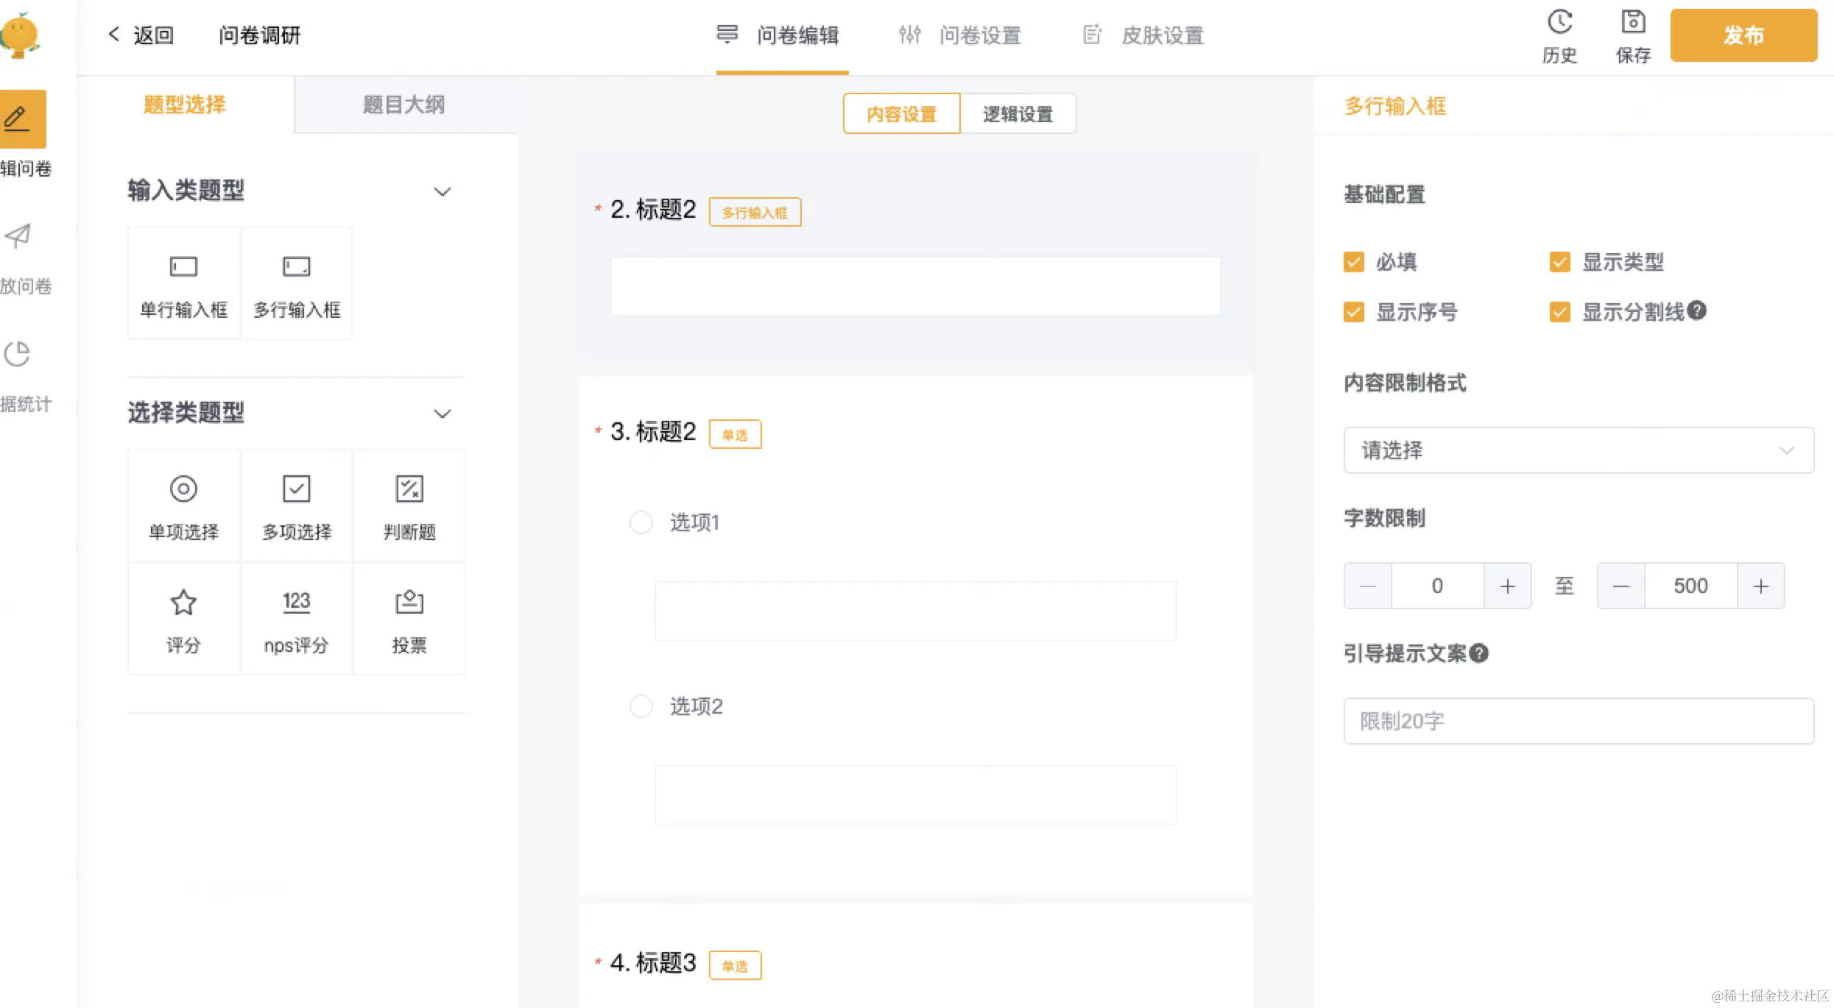Click the 发布 publish button
This screenshot has height=1008, width=1834.
[1743, 35]
